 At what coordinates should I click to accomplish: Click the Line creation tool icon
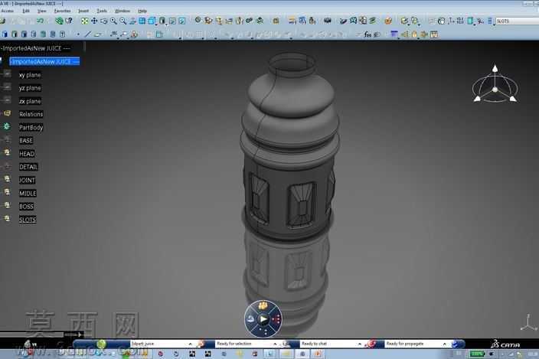(x=88, y=34)
